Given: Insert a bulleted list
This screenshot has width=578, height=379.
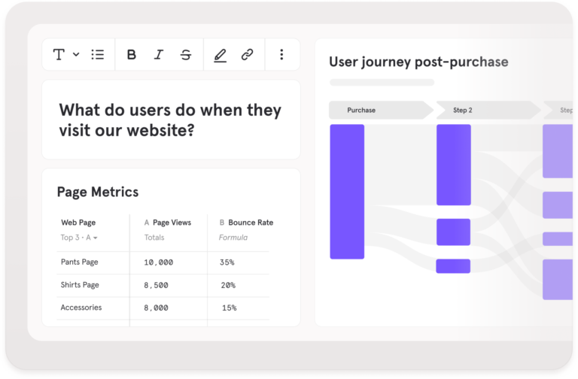Looking at the screenshot, I should (98, 54).
